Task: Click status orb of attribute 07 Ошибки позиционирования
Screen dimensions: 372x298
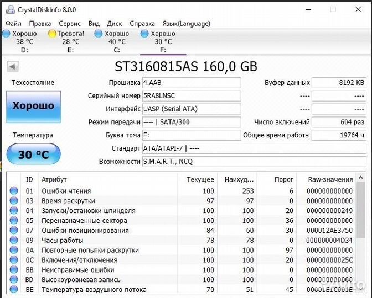Action: (x=14, y=230)
